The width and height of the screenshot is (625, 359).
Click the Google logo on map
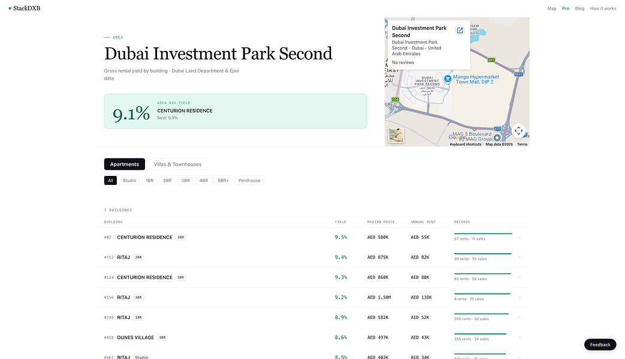pyautogui.click(x=457, y=137)
